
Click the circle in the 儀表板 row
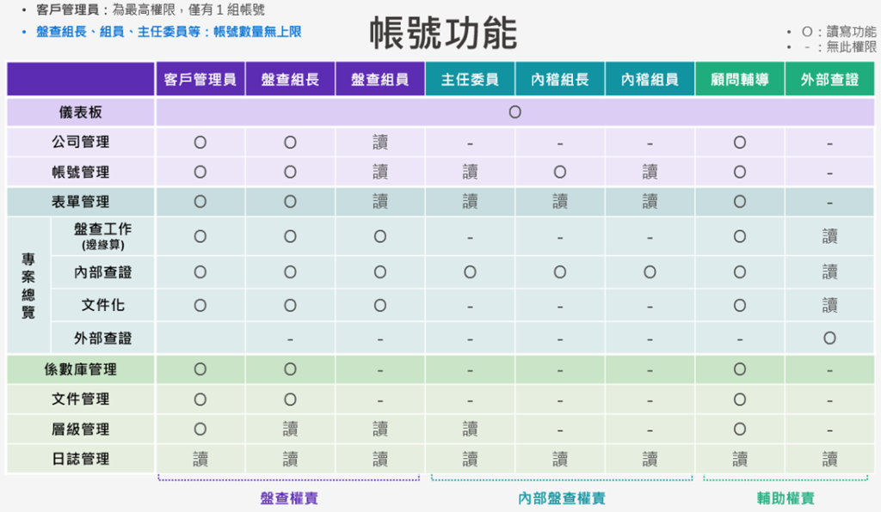click(x=514, y=113)
